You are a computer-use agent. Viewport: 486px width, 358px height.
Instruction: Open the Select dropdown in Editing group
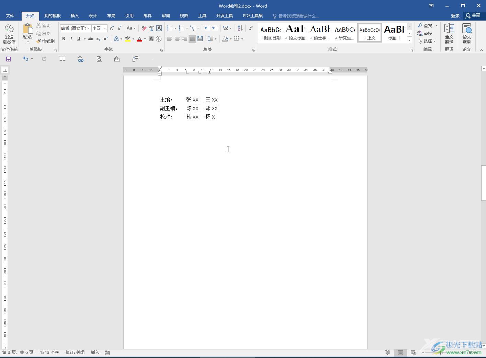(x=427, y=41)
